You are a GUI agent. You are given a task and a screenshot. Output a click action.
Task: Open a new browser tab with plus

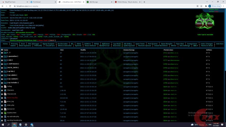click(x=144, y=2)
